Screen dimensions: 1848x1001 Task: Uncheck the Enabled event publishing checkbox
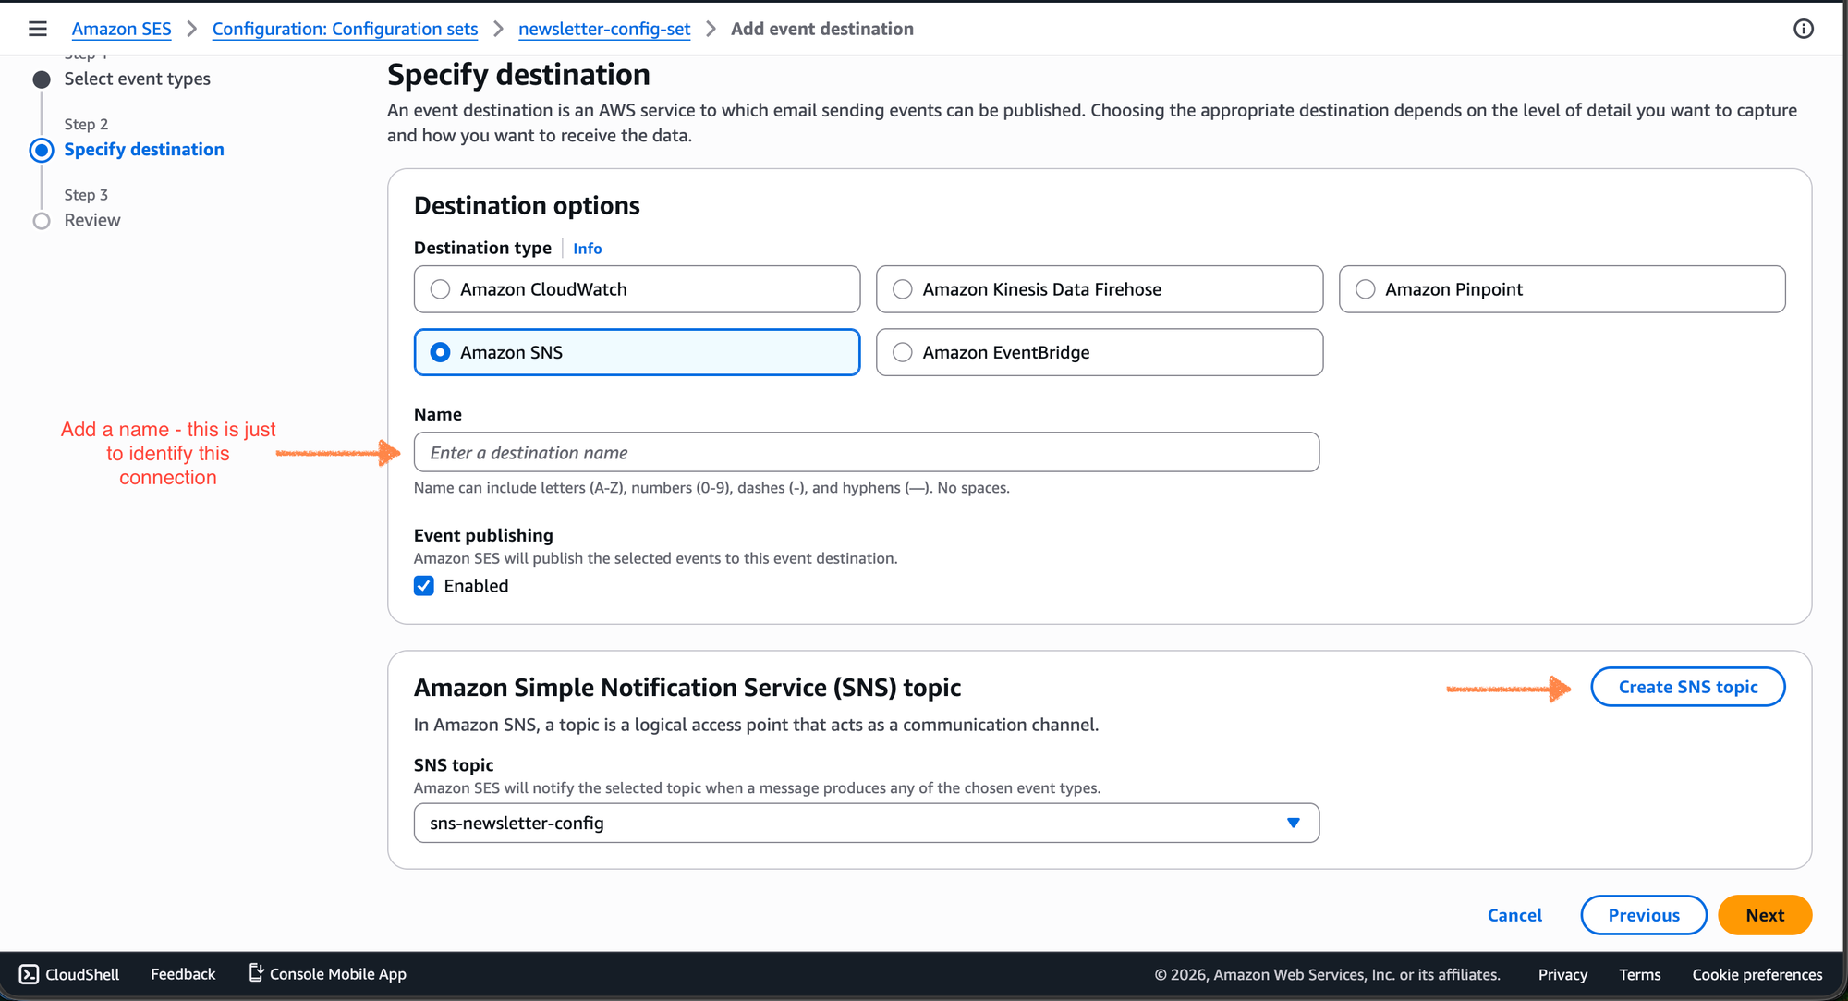pyautogui.click(x=424, y=586)
